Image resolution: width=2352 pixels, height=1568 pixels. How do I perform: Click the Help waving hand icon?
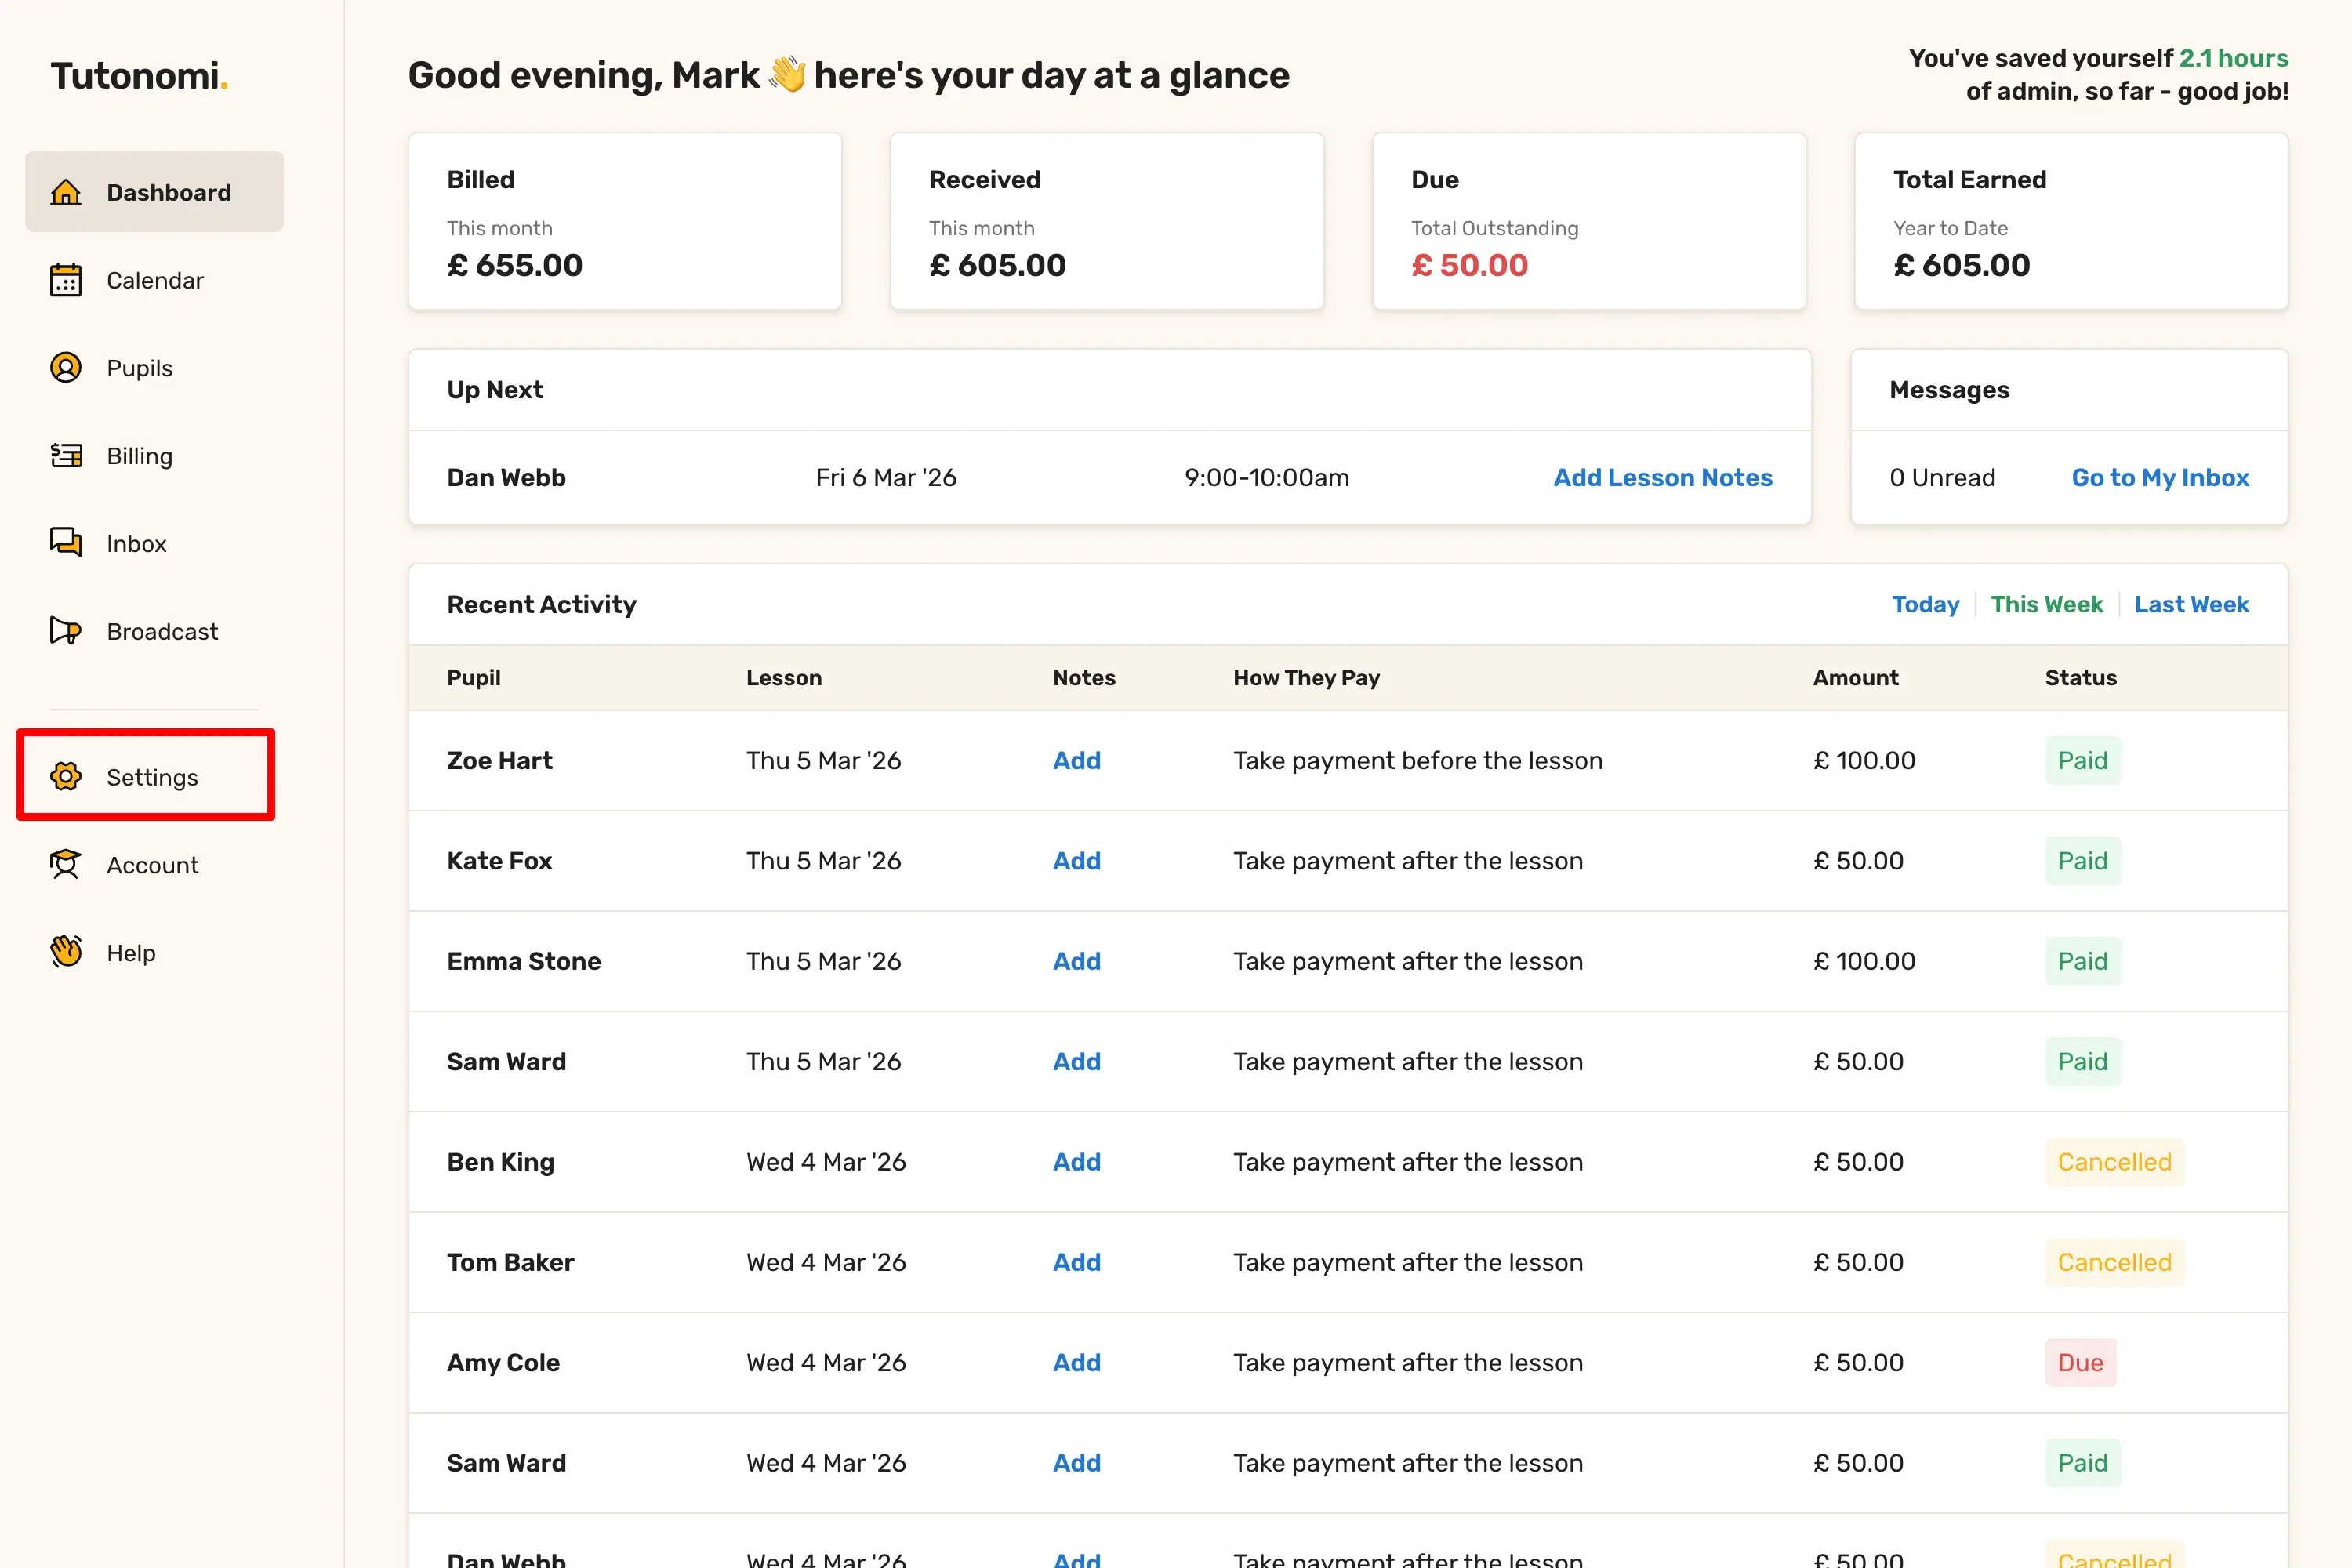coord(66,952)
